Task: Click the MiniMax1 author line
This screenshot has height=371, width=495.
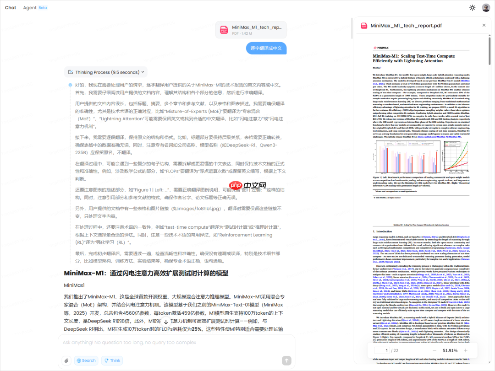Action: click(74, 285)
